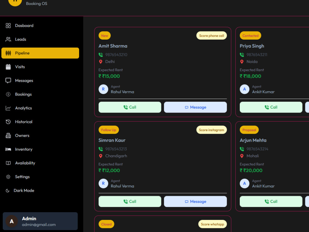Click Ankit Kumar avatar on Priya Singh card

[244, 89]
